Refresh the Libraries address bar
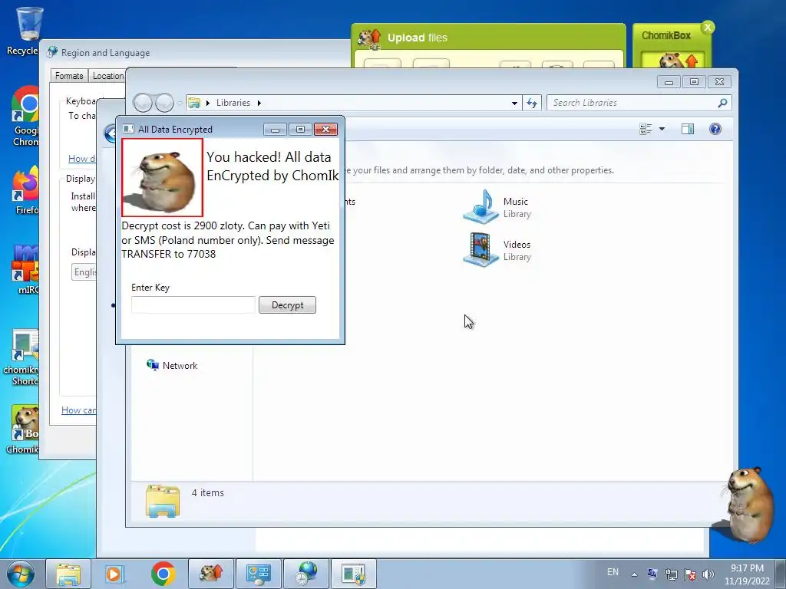This screenshot has height=589, width=786. click(532, 103)
